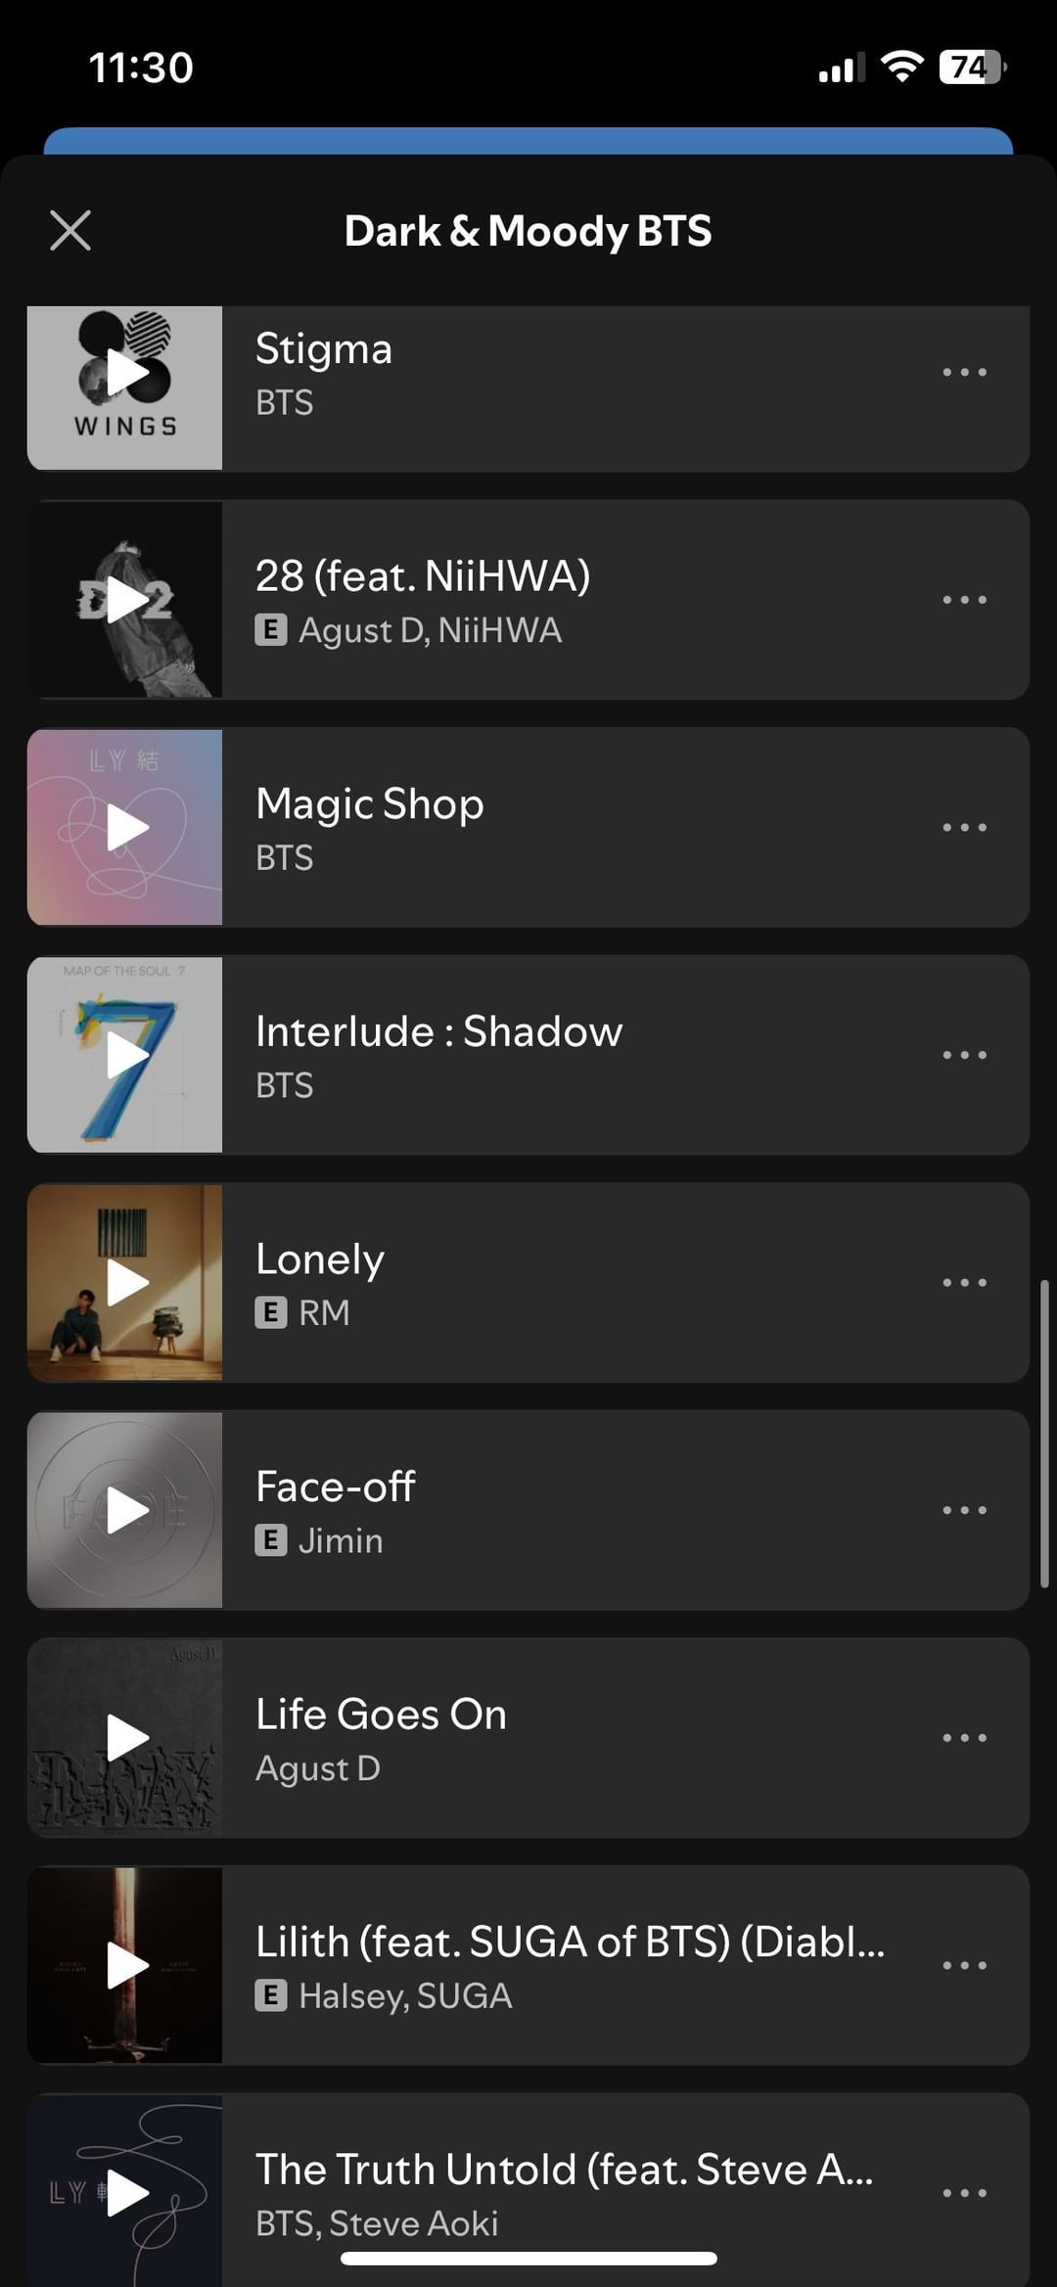Close the Dark & Moody BTS playlist

pos(70,231)
